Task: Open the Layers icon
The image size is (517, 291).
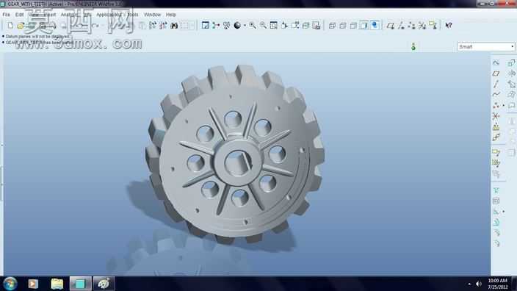Action: (305, 26)
